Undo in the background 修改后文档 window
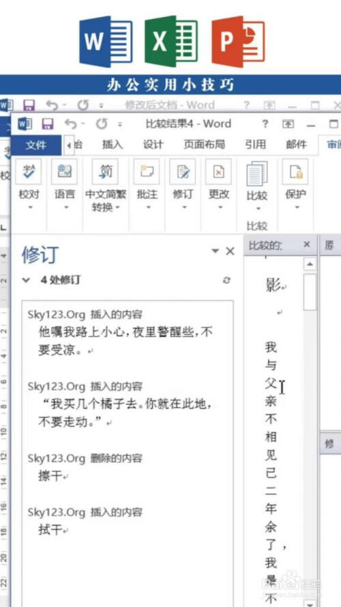This screenshot has height=607, width=341. [52, 105]
